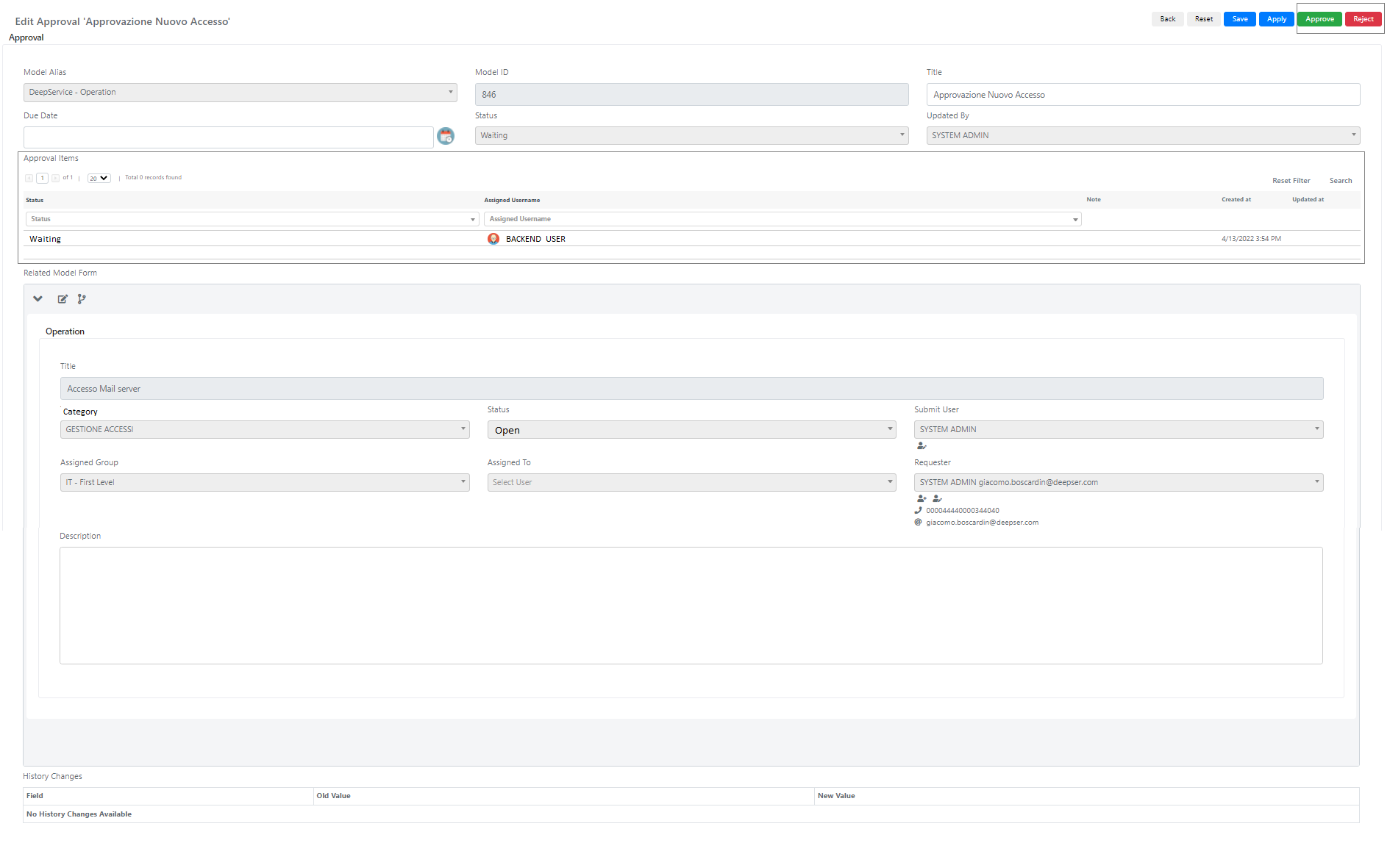Open the Model Alias dropdown
Screen dimensions: 1390x854
(x=240, y=93)
